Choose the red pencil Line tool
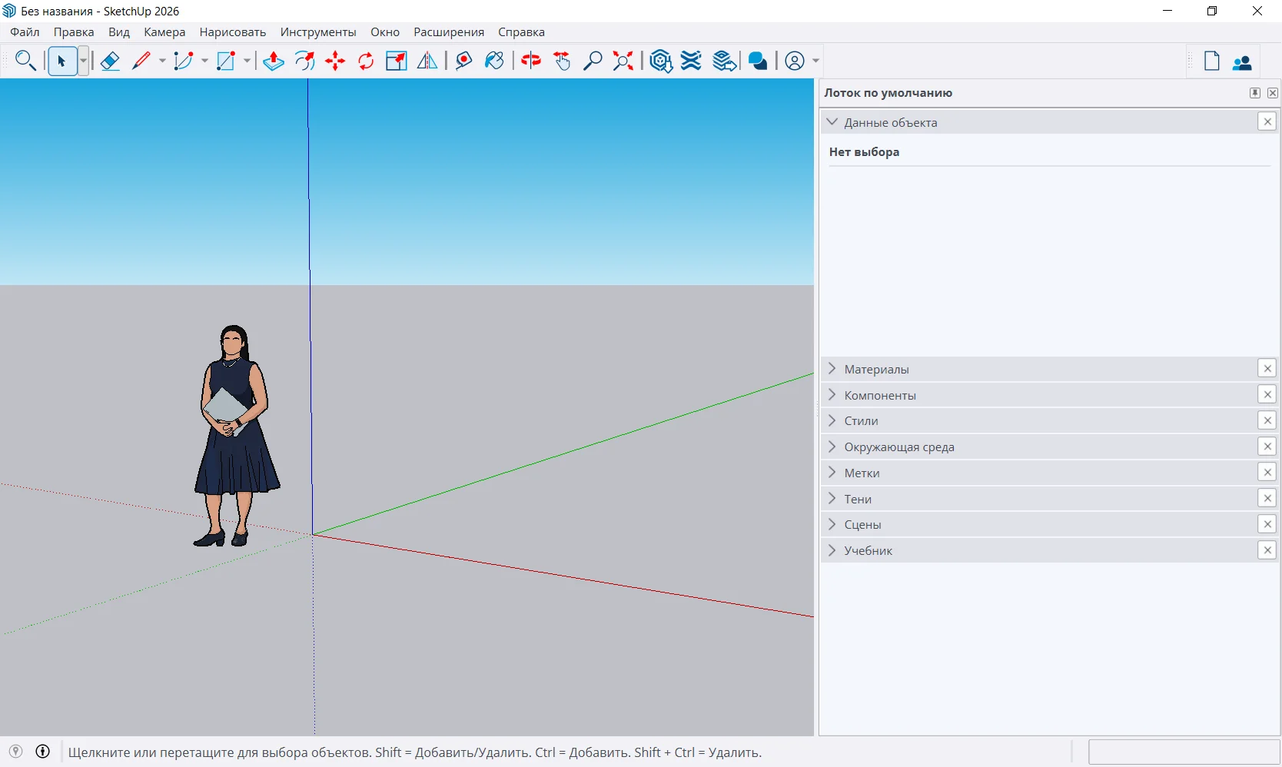1282x767 pixels. pyautogui.click(x=141, y=61)
